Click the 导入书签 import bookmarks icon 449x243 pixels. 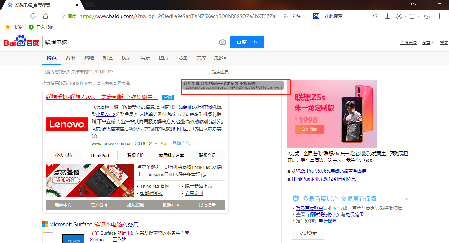(31, 27)
